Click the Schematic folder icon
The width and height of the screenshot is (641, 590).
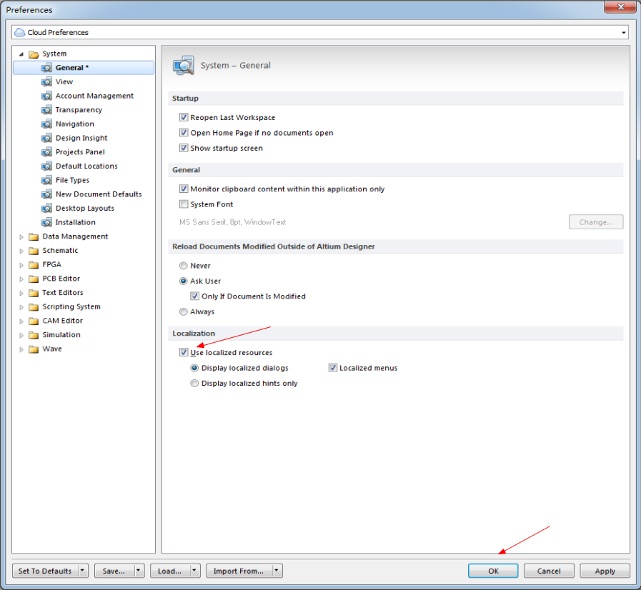34,251
